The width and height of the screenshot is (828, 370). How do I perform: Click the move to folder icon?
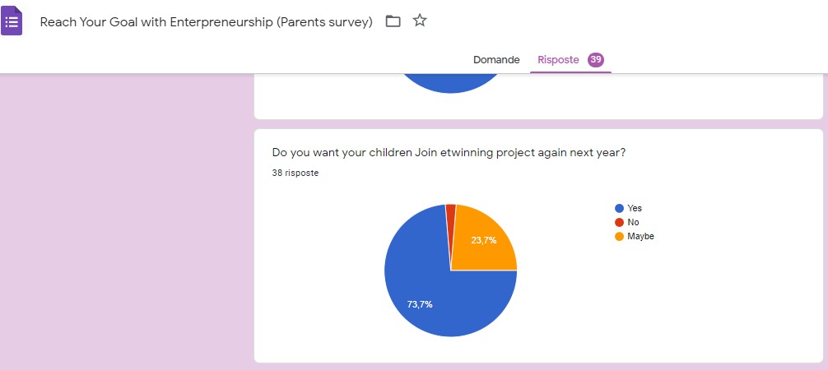(x=393, y=21)
